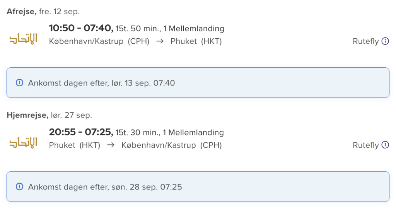Click the Hjemrejse lør. 27 sep. heading
Image resolution: width=396 pixels, height=212 pixels.
click(49, 115)
